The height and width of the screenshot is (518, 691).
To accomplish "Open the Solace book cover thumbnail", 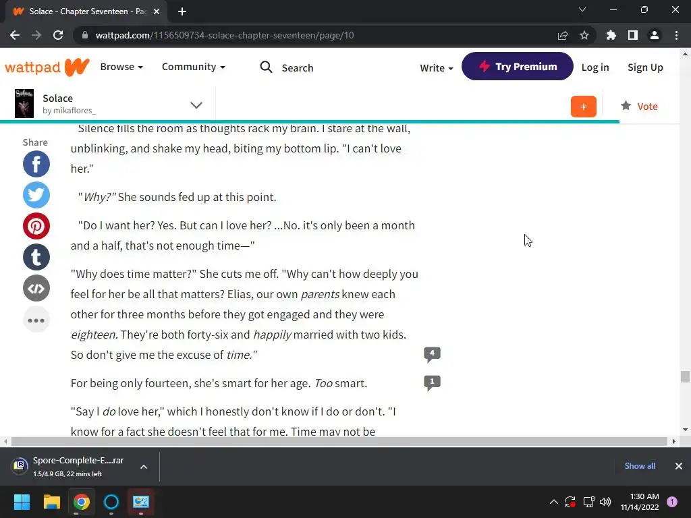I will pos(24,103).
